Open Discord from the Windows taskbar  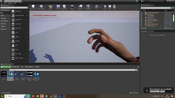tap(42, 96)
